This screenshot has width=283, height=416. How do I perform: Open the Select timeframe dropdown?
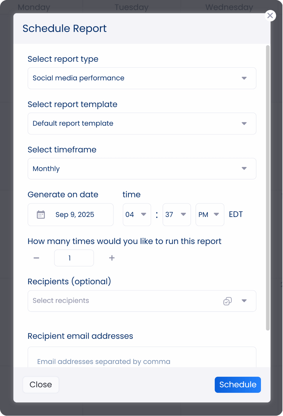pos(142,168)
